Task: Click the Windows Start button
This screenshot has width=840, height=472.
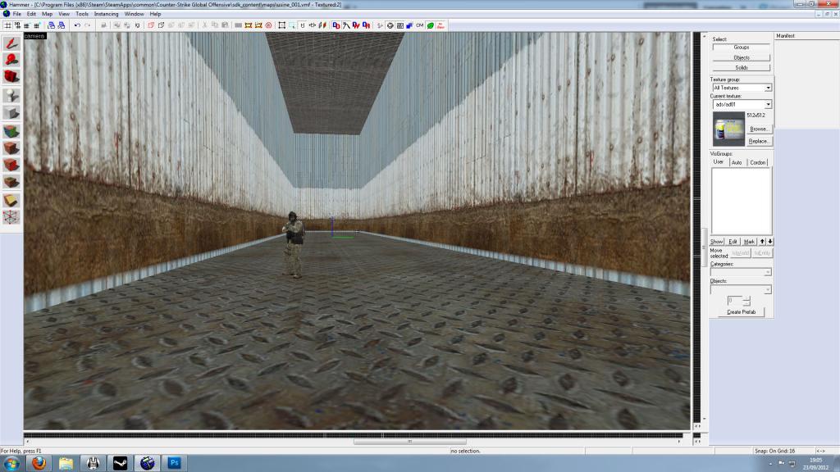Action: point(11,463)
